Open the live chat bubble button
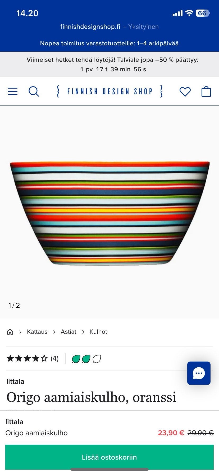Viewport: 219px width, 475px height. pos(199,373)
